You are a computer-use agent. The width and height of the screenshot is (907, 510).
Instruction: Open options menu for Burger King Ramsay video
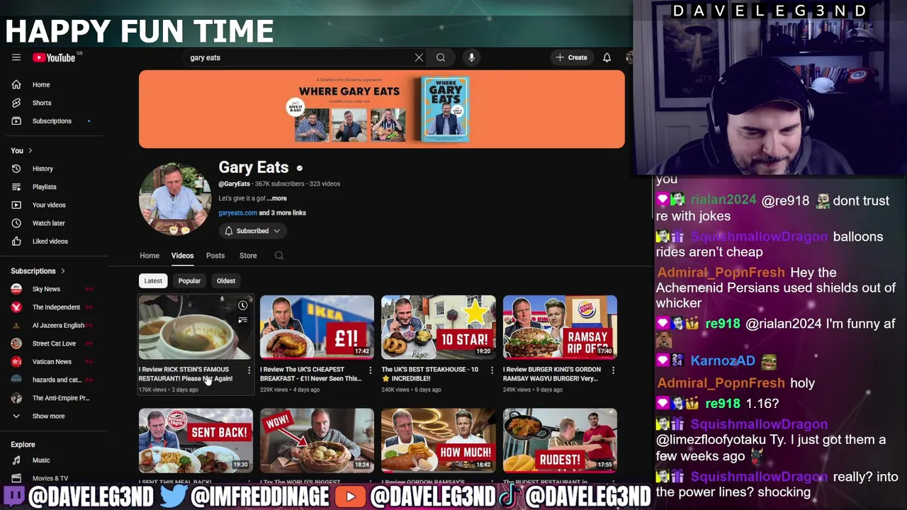pos(613,370)
